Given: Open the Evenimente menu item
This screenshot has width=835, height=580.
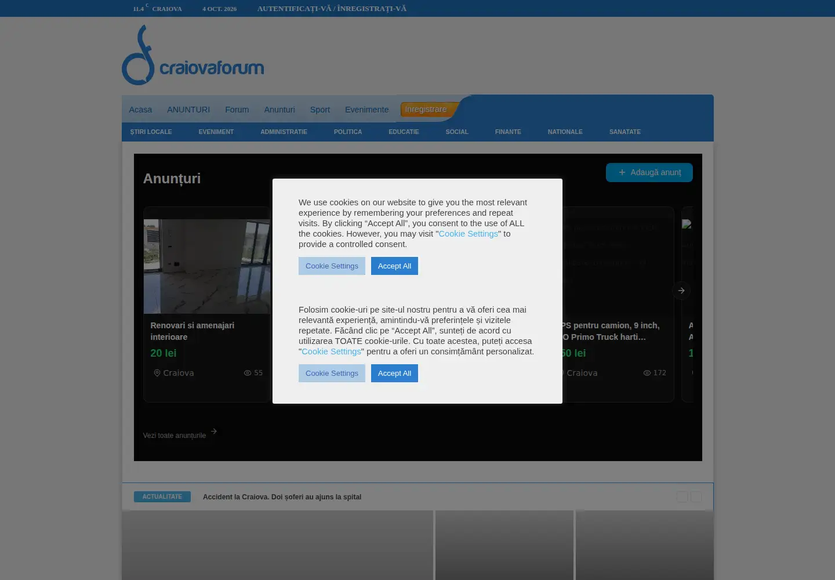Looking at the screenshot, I should pyautogui.click(x=367, y=110).
